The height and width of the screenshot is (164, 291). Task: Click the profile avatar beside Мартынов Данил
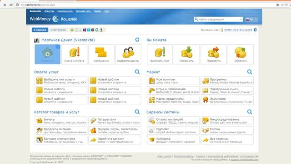coord(37,40)
